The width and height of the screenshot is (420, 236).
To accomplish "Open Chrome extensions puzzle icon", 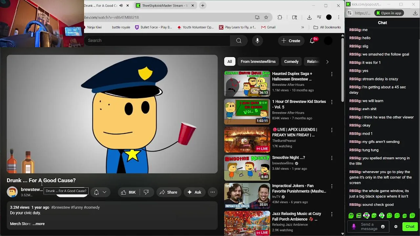I will click(x=280, y=17).
